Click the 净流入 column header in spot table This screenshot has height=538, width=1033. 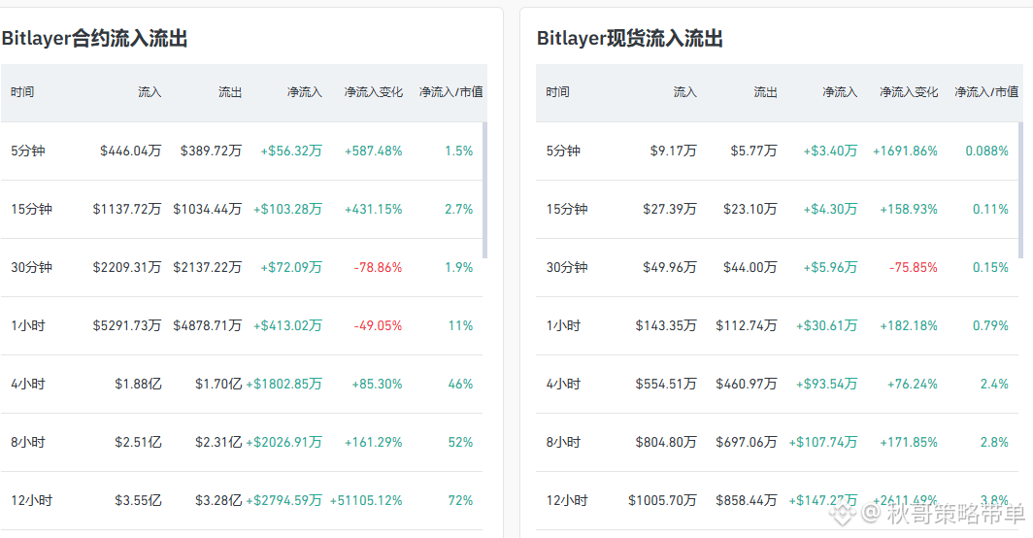tap(840, 92)
